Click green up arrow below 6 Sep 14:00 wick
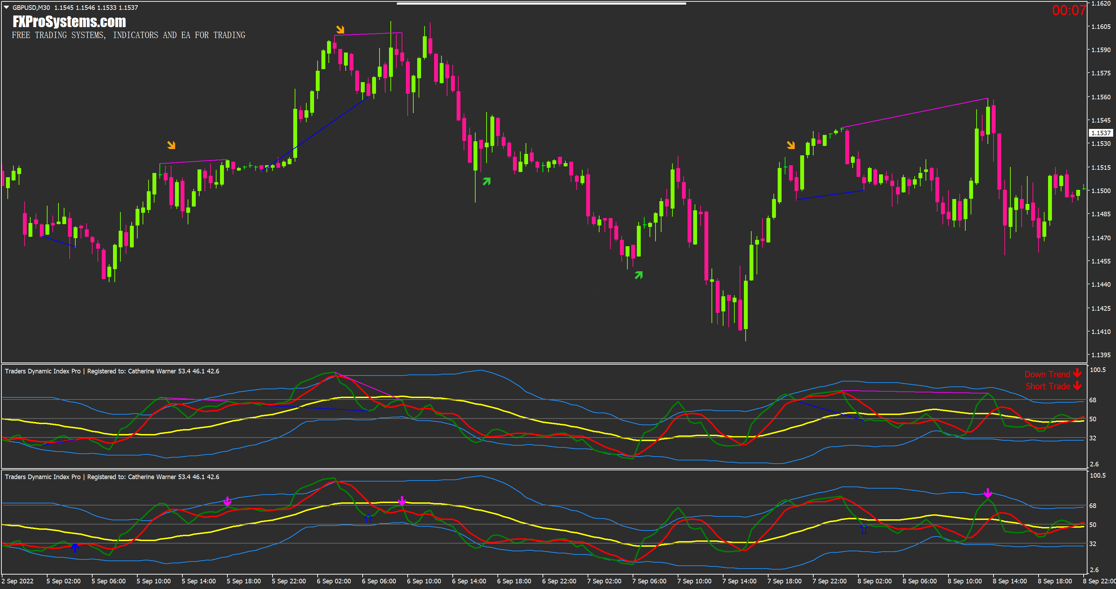The image size is (1116, 589). coord(487,182)
